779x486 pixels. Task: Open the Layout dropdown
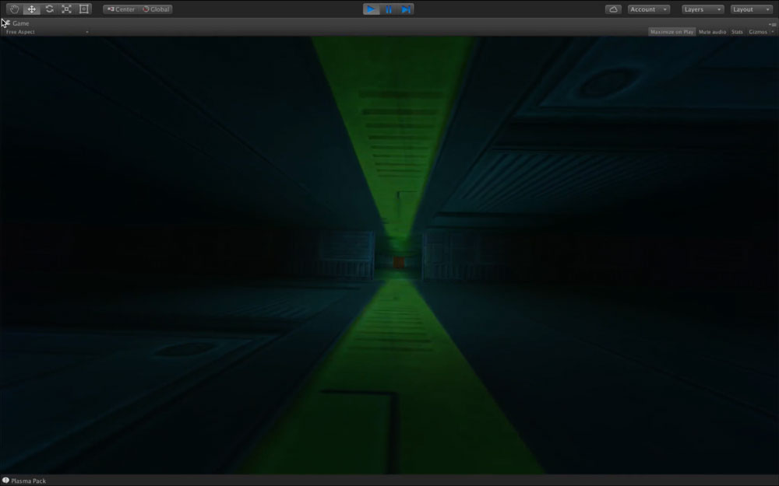click(x=751, y=9)
